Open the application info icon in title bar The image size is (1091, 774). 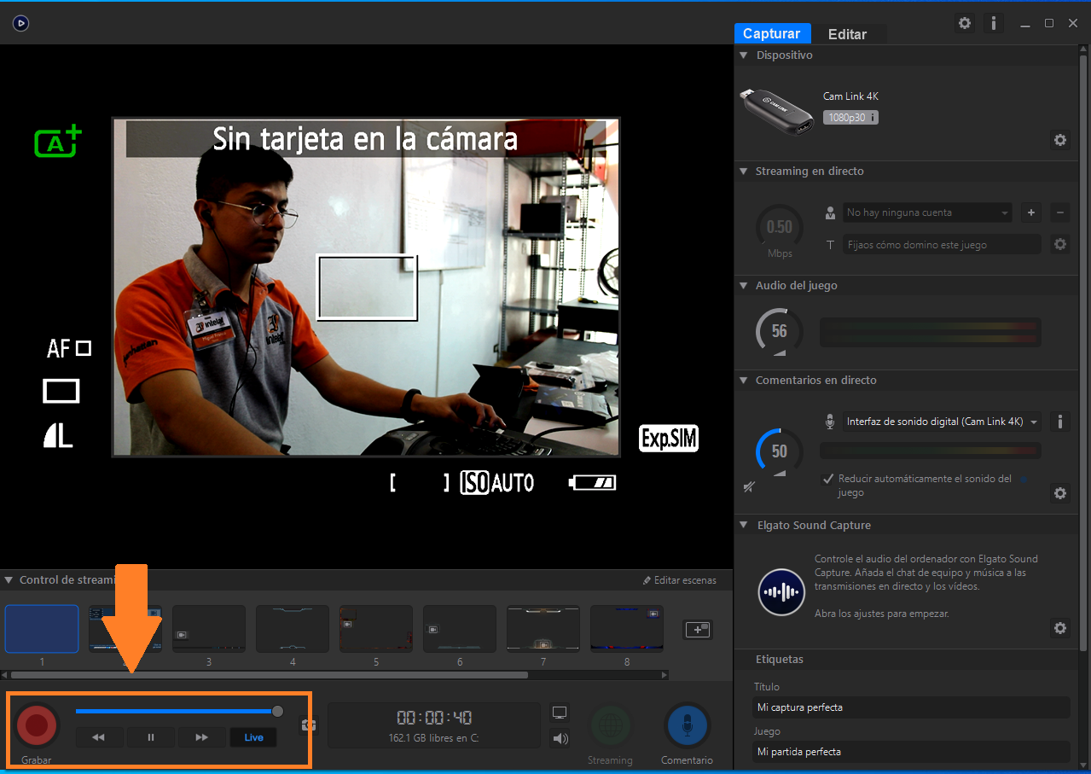(x=993, y=23)
